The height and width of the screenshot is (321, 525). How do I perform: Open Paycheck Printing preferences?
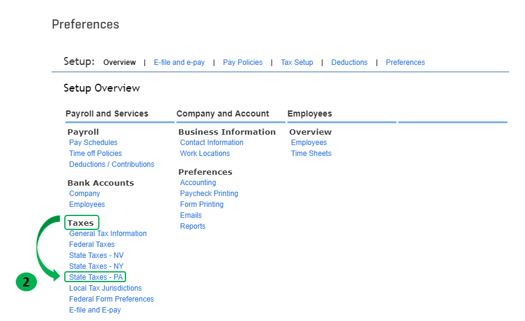(x=209, y=194)
